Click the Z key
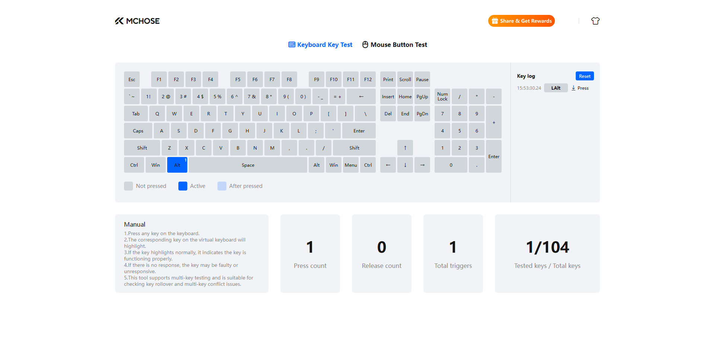 [x=169, y=148]
